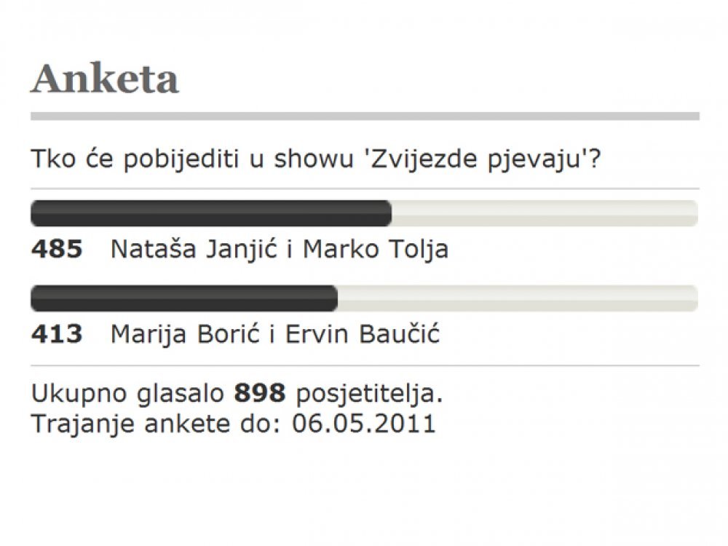This screenshot has width=728, height=546.
Task: Select the 413 vote count
Action: [x=57, y=334]
